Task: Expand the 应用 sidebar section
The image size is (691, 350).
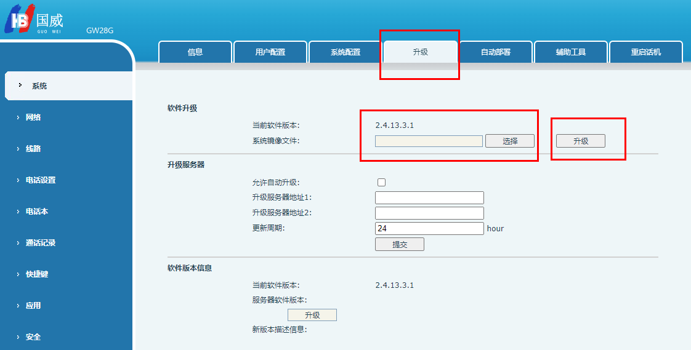Action: click(x=33, y=306)
